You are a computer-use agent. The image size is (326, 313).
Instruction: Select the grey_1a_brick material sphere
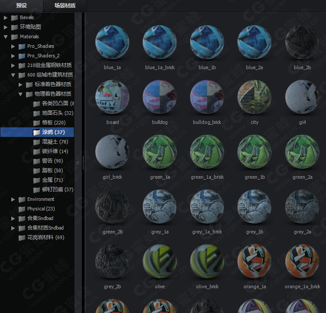(x=207, y=206)
